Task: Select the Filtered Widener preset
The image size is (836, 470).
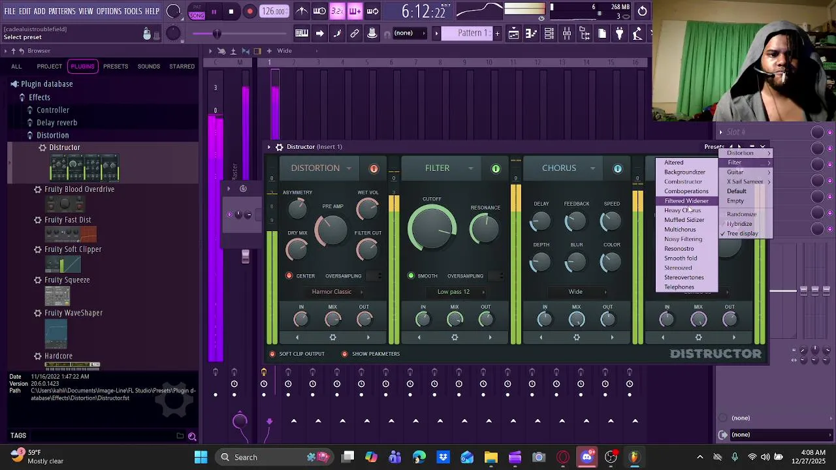Action: point(686,201)
